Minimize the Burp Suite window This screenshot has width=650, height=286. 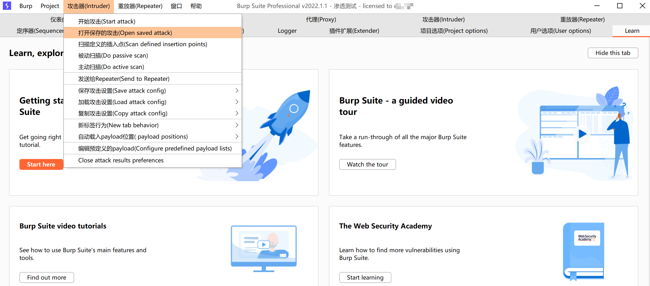pos(597,6)
